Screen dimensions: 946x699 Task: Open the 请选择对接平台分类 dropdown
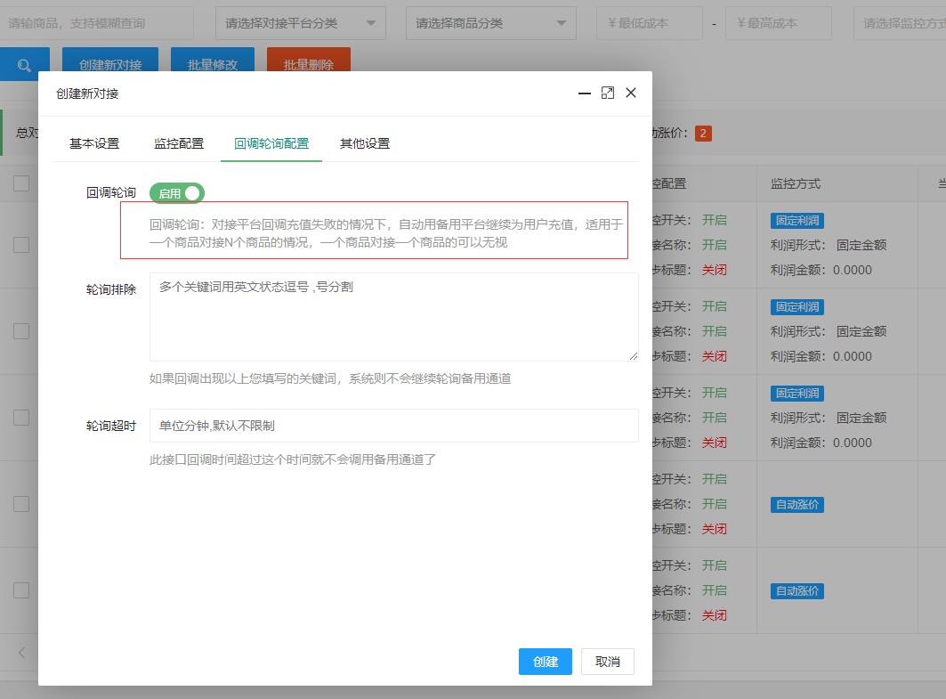tap(301, 23)
